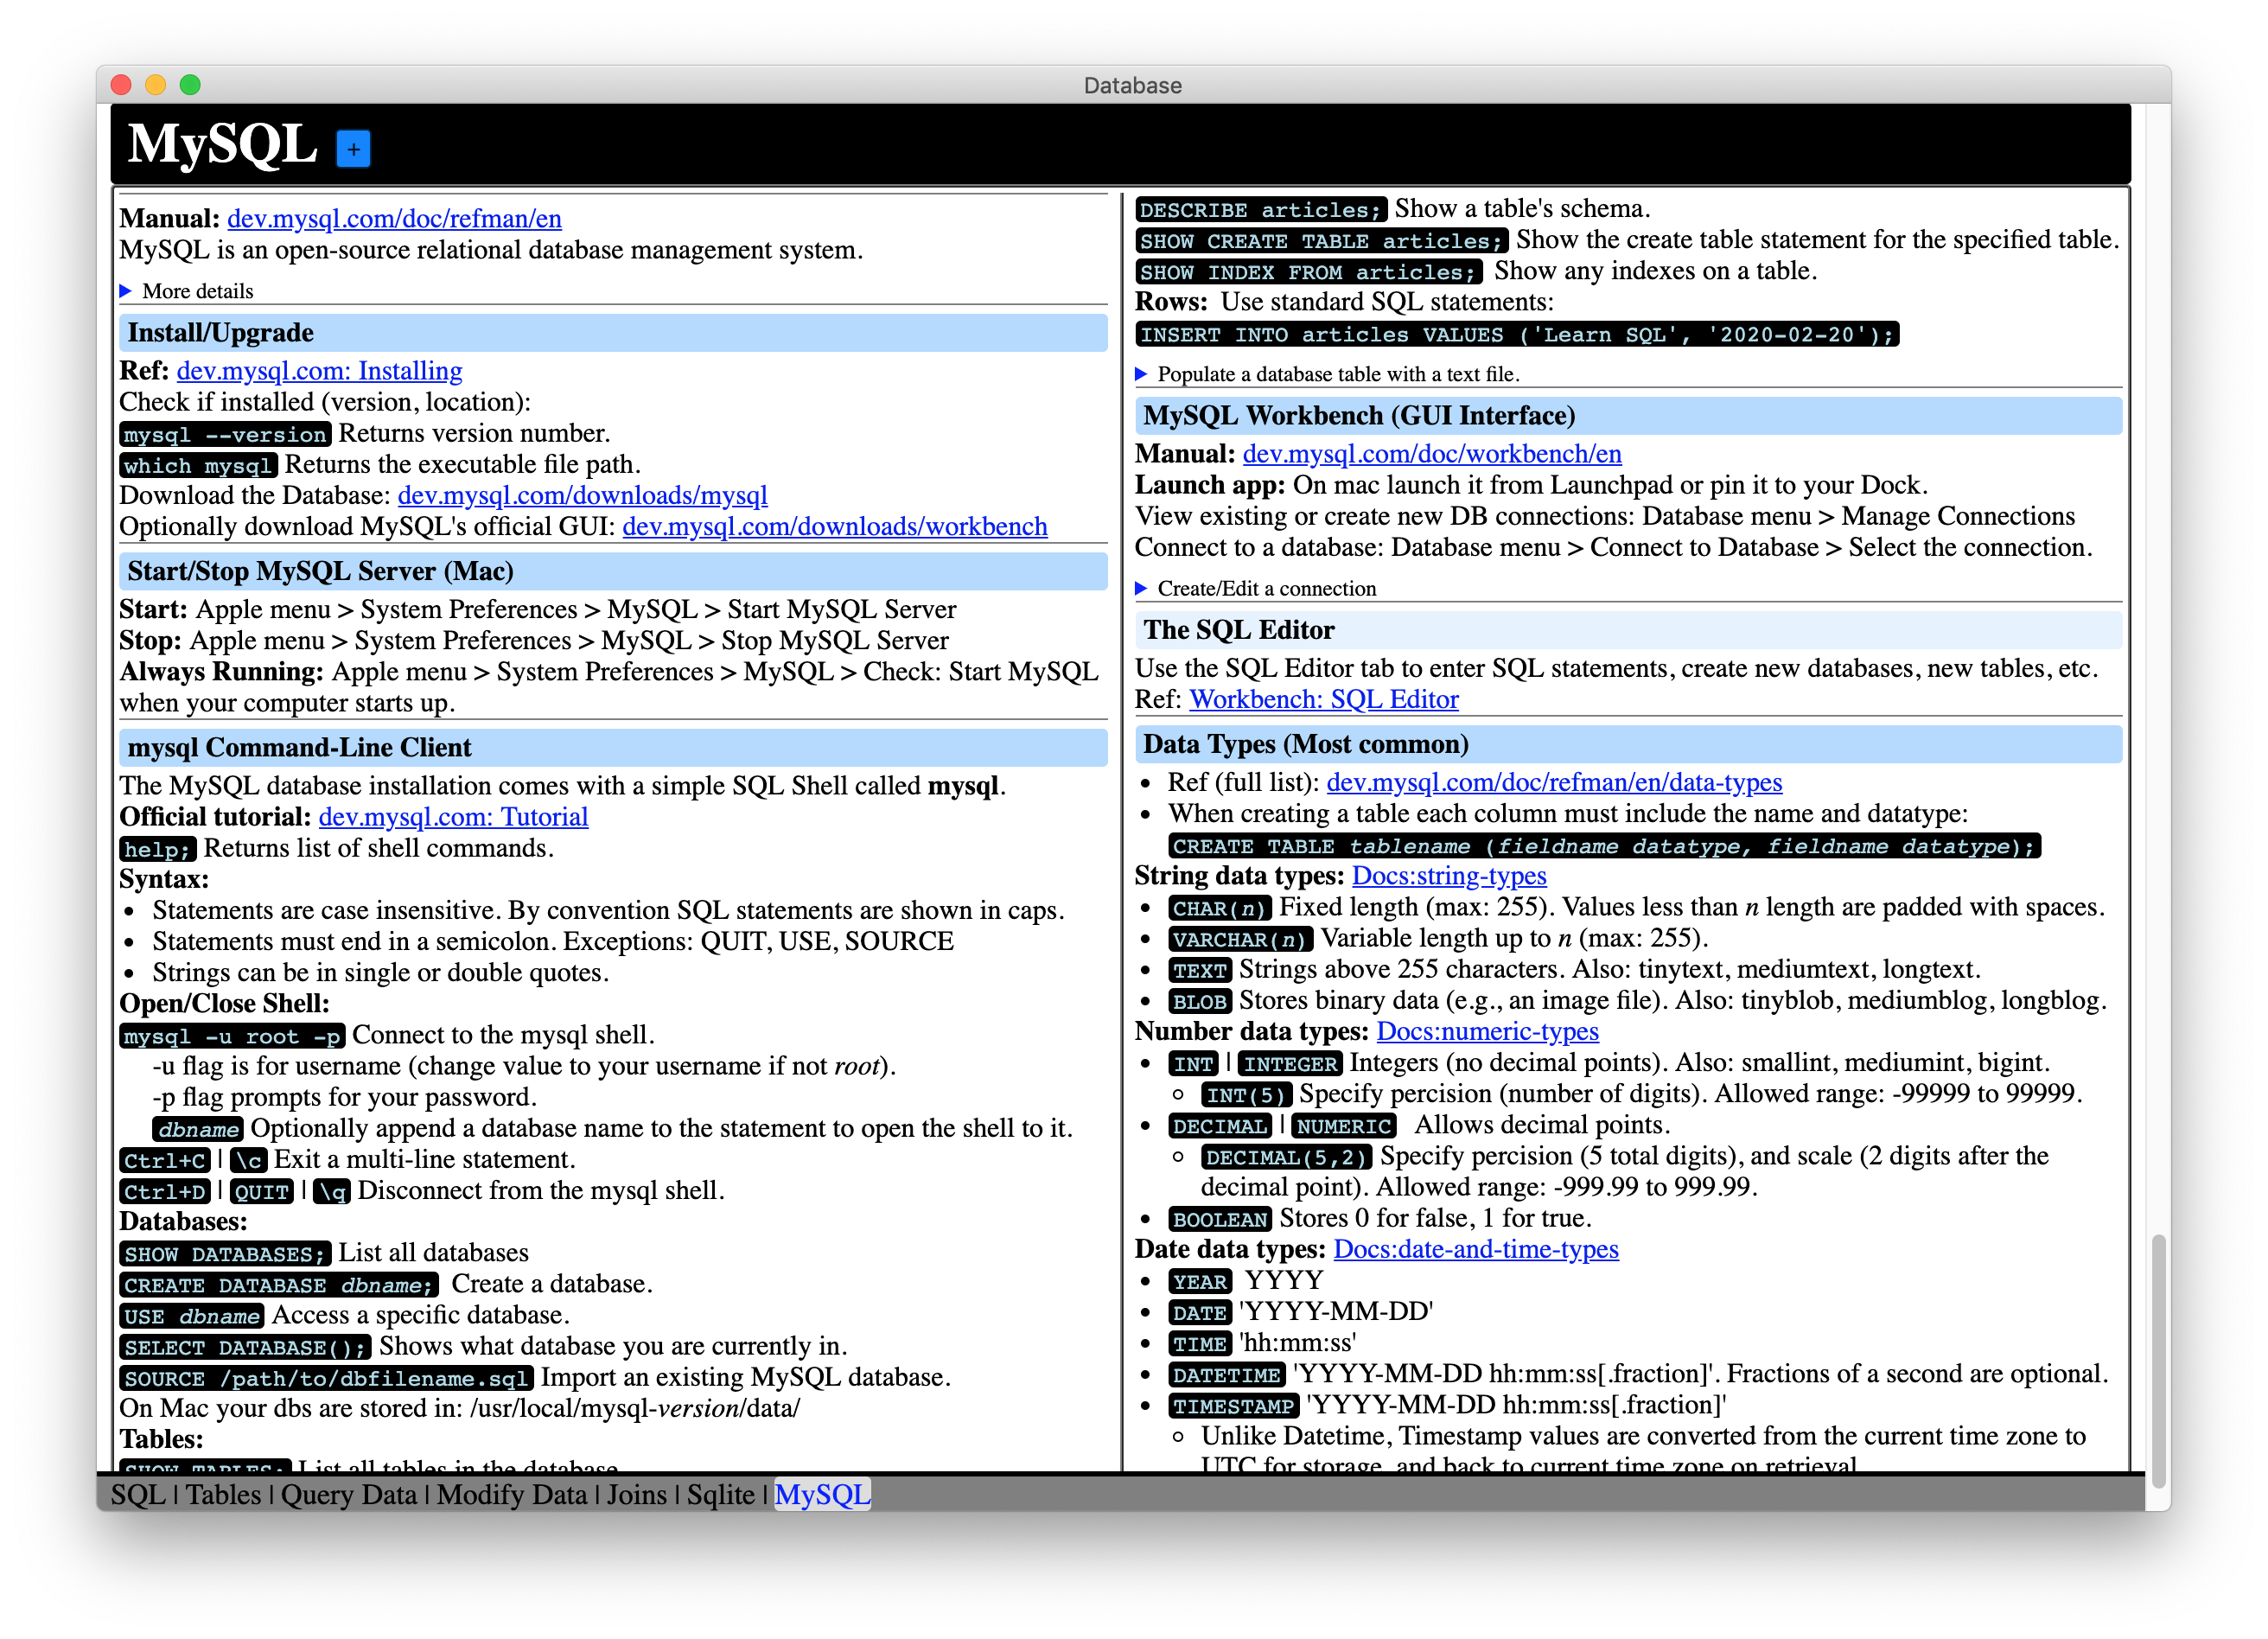Click the 'BOOLEAN' data type label
Image resolution: width=2268 pixels, height=1639 pixels.
tap(1220, 1219)
